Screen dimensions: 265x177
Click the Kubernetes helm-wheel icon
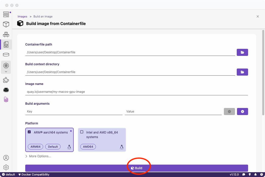pyautogui.click(x=6, y=65)
